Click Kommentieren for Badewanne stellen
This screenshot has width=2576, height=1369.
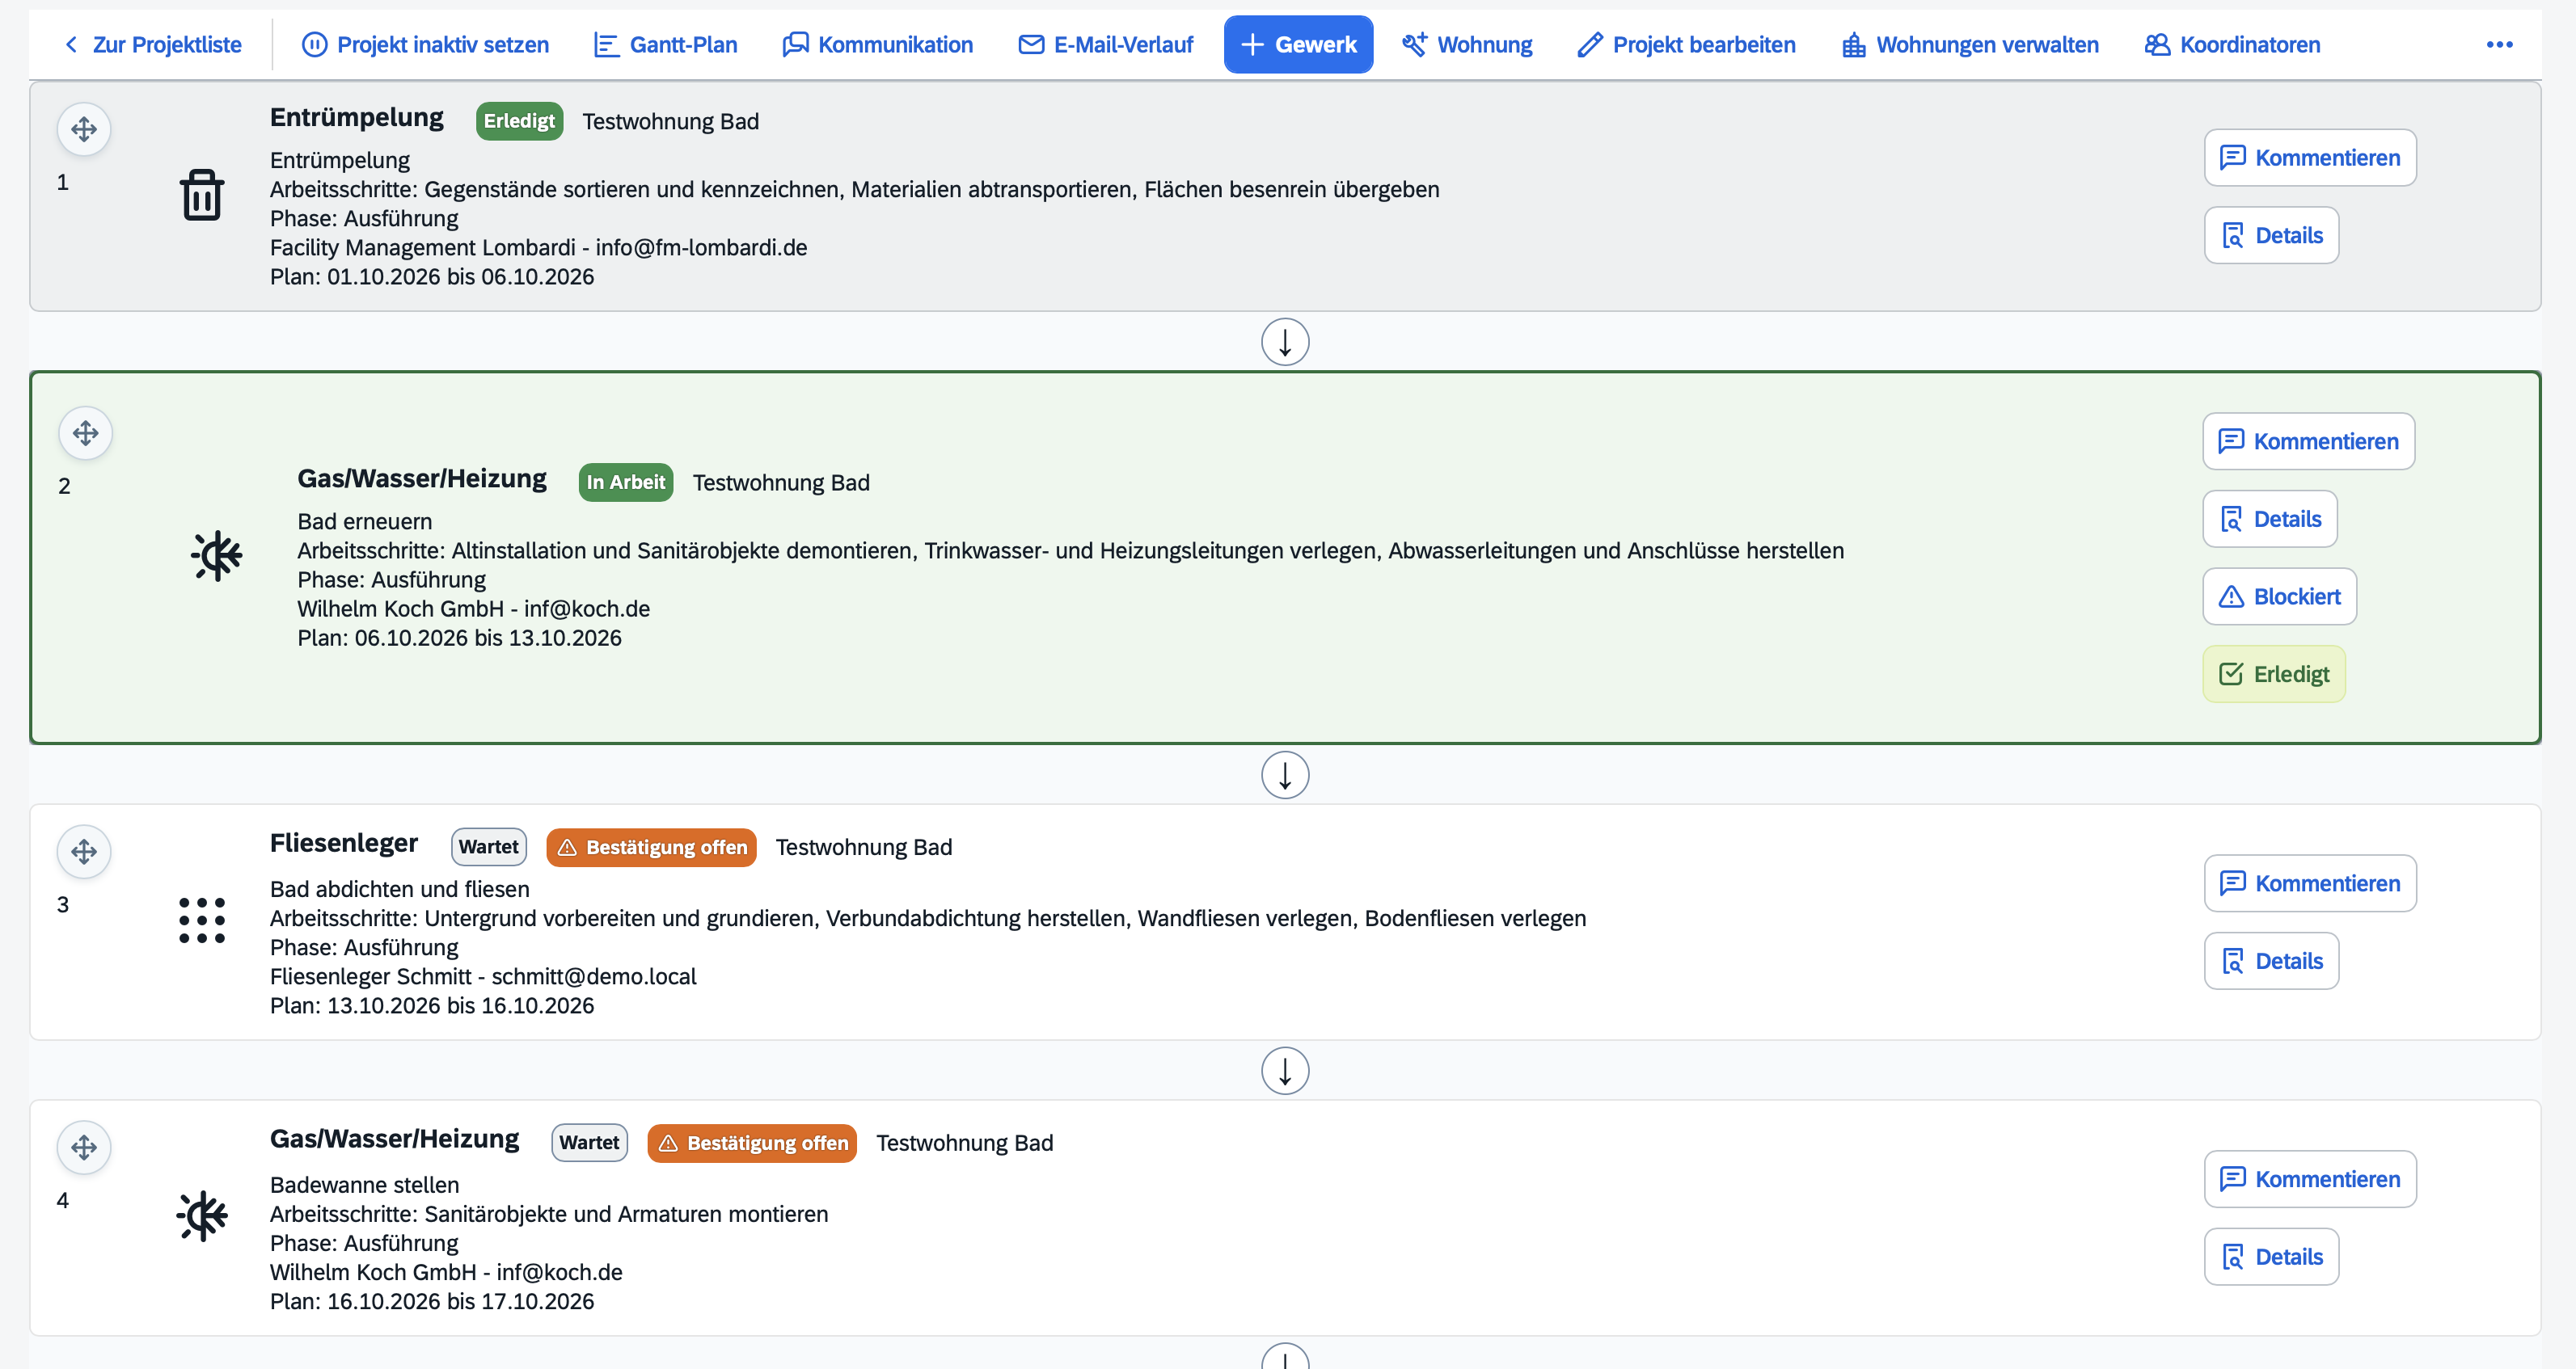coord(2310,1179)
